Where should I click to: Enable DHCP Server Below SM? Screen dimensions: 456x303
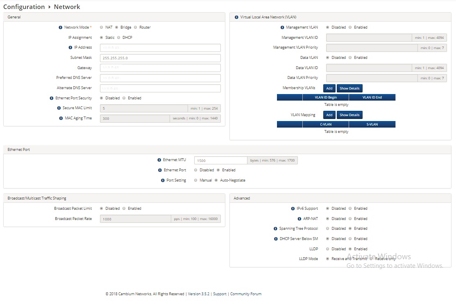point(350,238)
